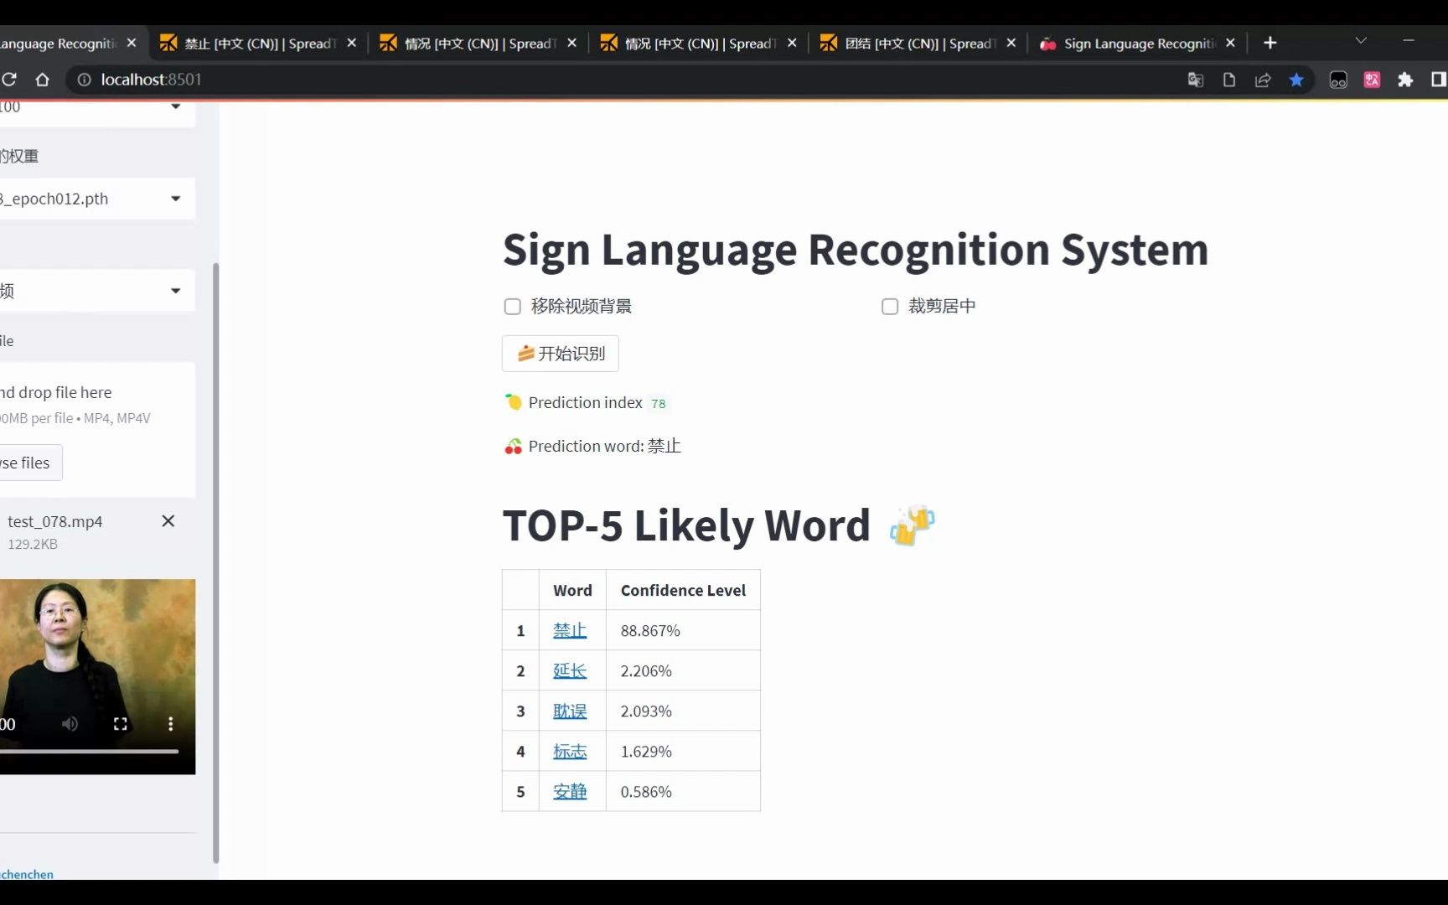
Task: Start recognition with 开始识别 button
Action: (561, 354)
